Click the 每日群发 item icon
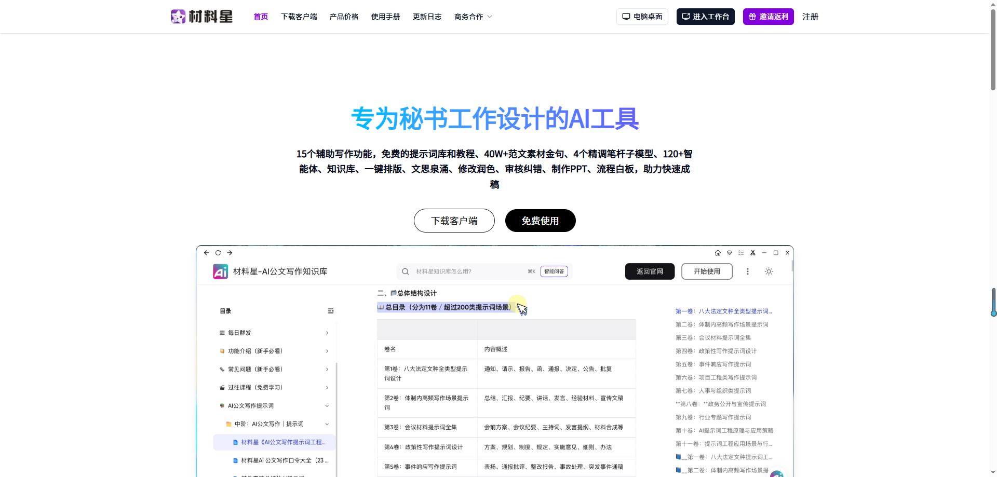 coord(222,333)
